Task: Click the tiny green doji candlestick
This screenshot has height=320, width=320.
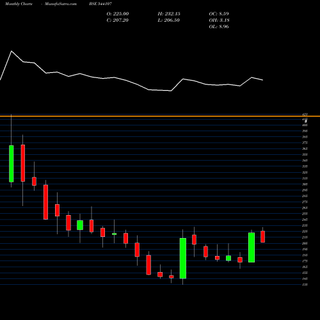Action: 114,234
